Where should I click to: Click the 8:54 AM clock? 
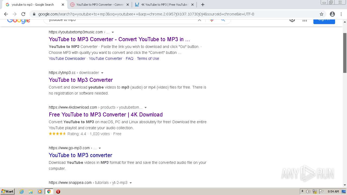(333, 191)
